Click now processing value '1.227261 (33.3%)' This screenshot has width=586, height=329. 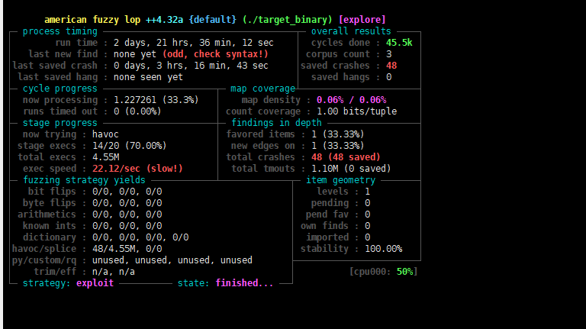tap(156, 100)
